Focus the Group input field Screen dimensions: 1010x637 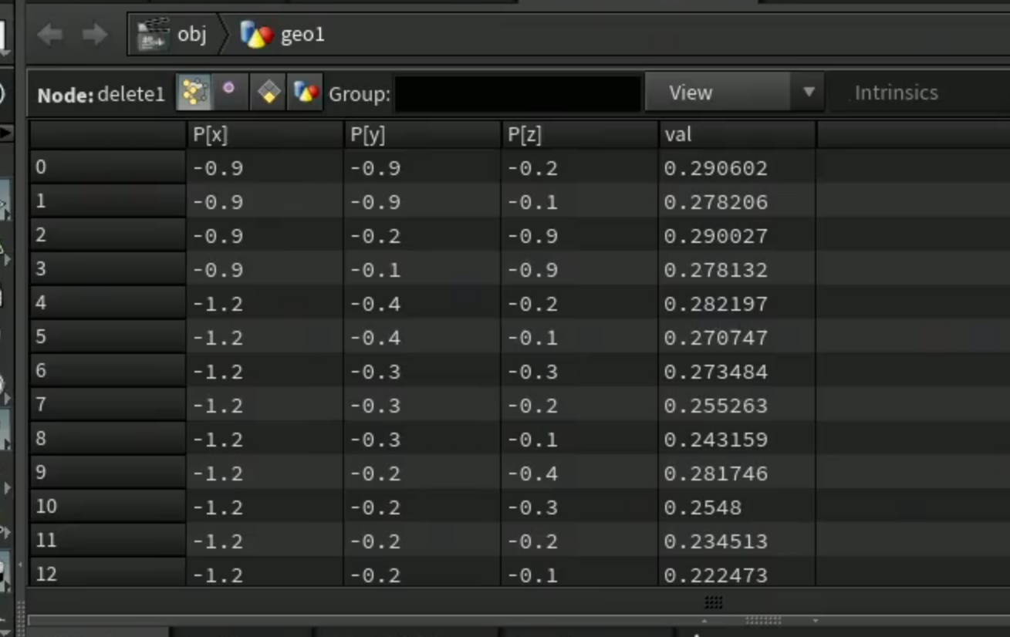517,93
